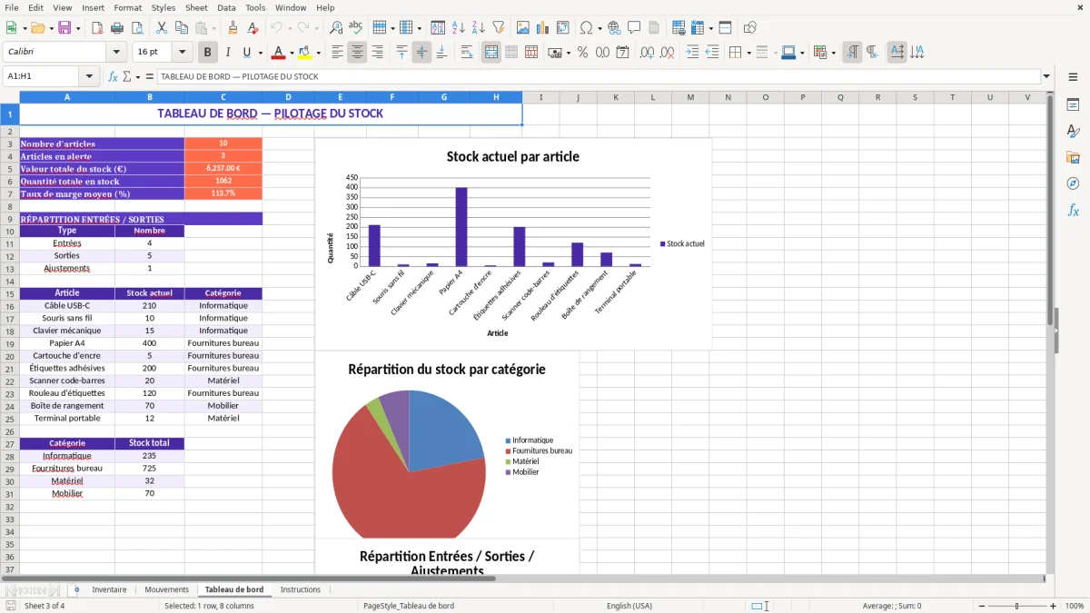Open the font color dropdown arrow
Image resolution: width=1090 pixels, height=613 pixels.
click(x=291, y=53)
